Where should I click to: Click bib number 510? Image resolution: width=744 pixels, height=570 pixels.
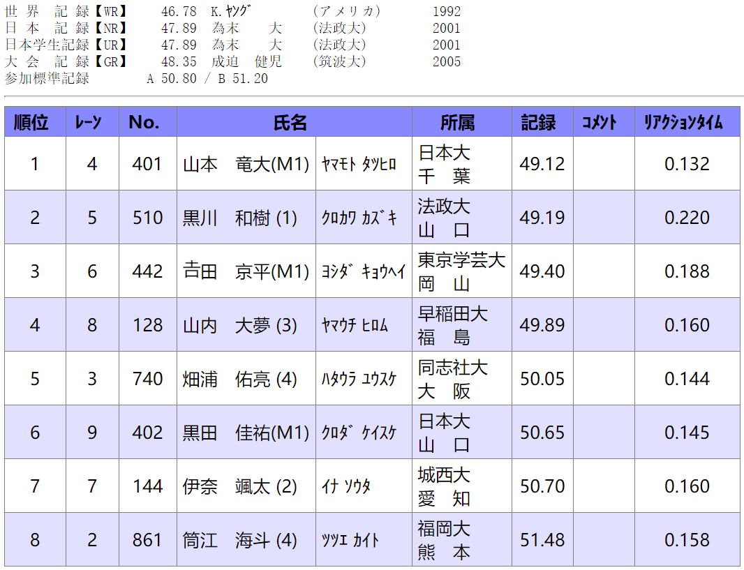coord(147,218)
